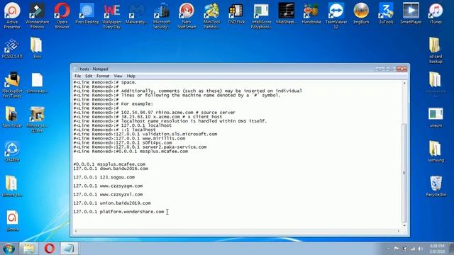This screenshot has height=255, width=454.
Task: Click the action center flag tray icon
Action: click(x=397, y=249)
